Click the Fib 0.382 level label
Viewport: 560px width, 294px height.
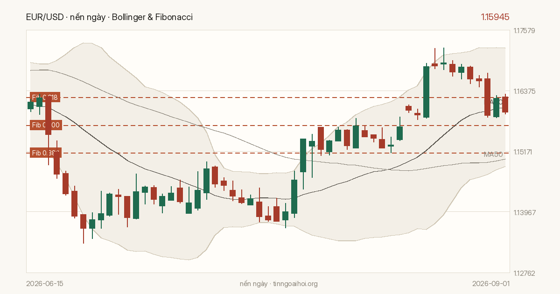45,153
